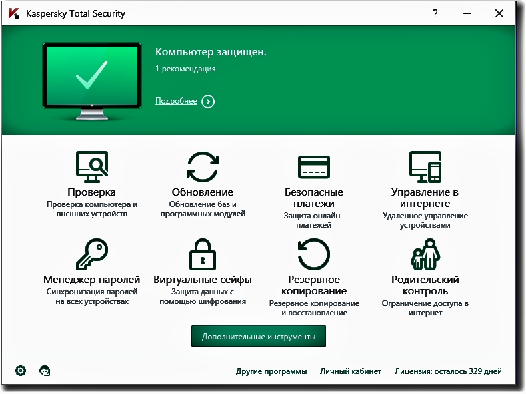Open the support agent icon
This screenshot has height=394, width=526.
tap(45, 371)
